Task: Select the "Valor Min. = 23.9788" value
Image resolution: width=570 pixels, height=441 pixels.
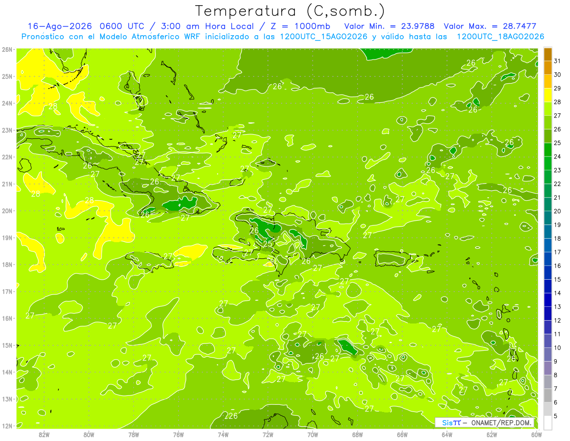Action: click(x=389, y=26)
